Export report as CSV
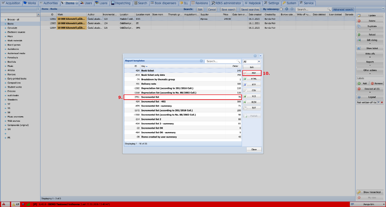 pos(252,90)
